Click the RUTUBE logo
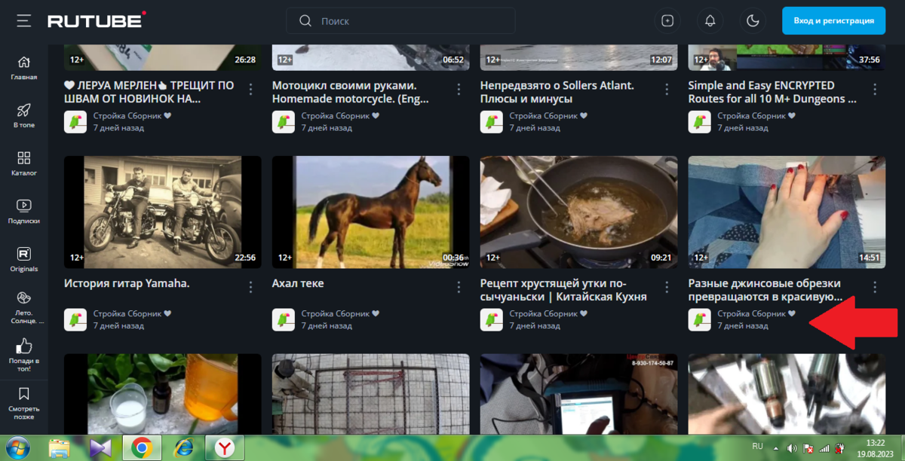 coord(97,20)
